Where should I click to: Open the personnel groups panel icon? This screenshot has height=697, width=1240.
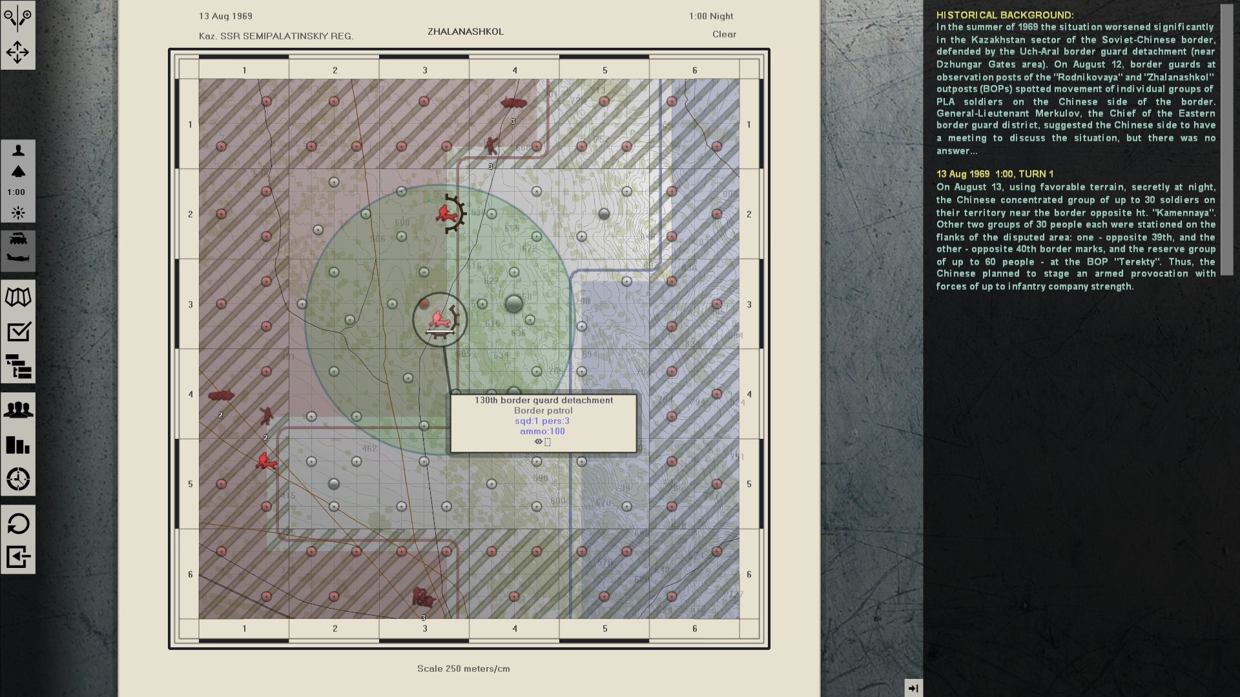18,410
